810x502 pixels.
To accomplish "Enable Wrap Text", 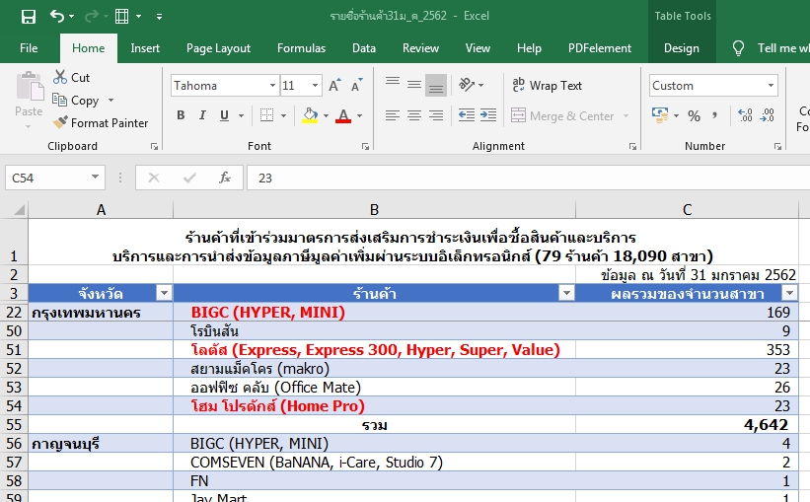I will pos(547,85).
